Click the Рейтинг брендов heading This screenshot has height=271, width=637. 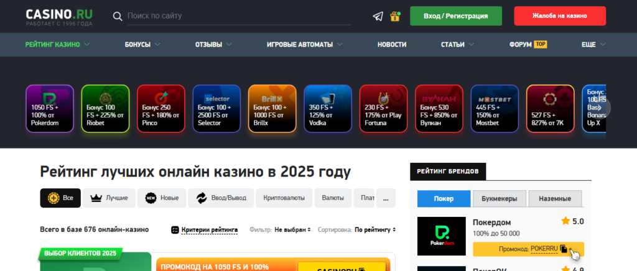click(x=448, y=172)
